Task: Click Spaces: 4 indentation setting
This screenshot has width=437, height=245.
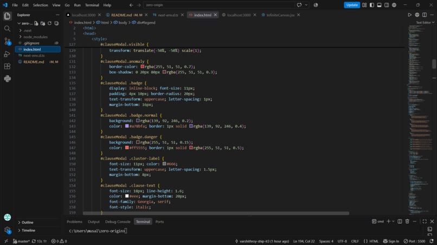Action: pos(326,241)
